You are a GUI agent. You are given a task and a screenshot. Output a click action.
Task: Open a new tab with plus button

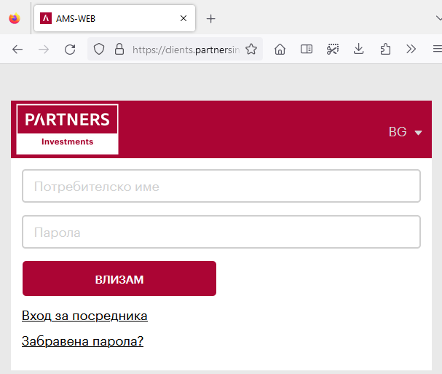coord(210,19)
